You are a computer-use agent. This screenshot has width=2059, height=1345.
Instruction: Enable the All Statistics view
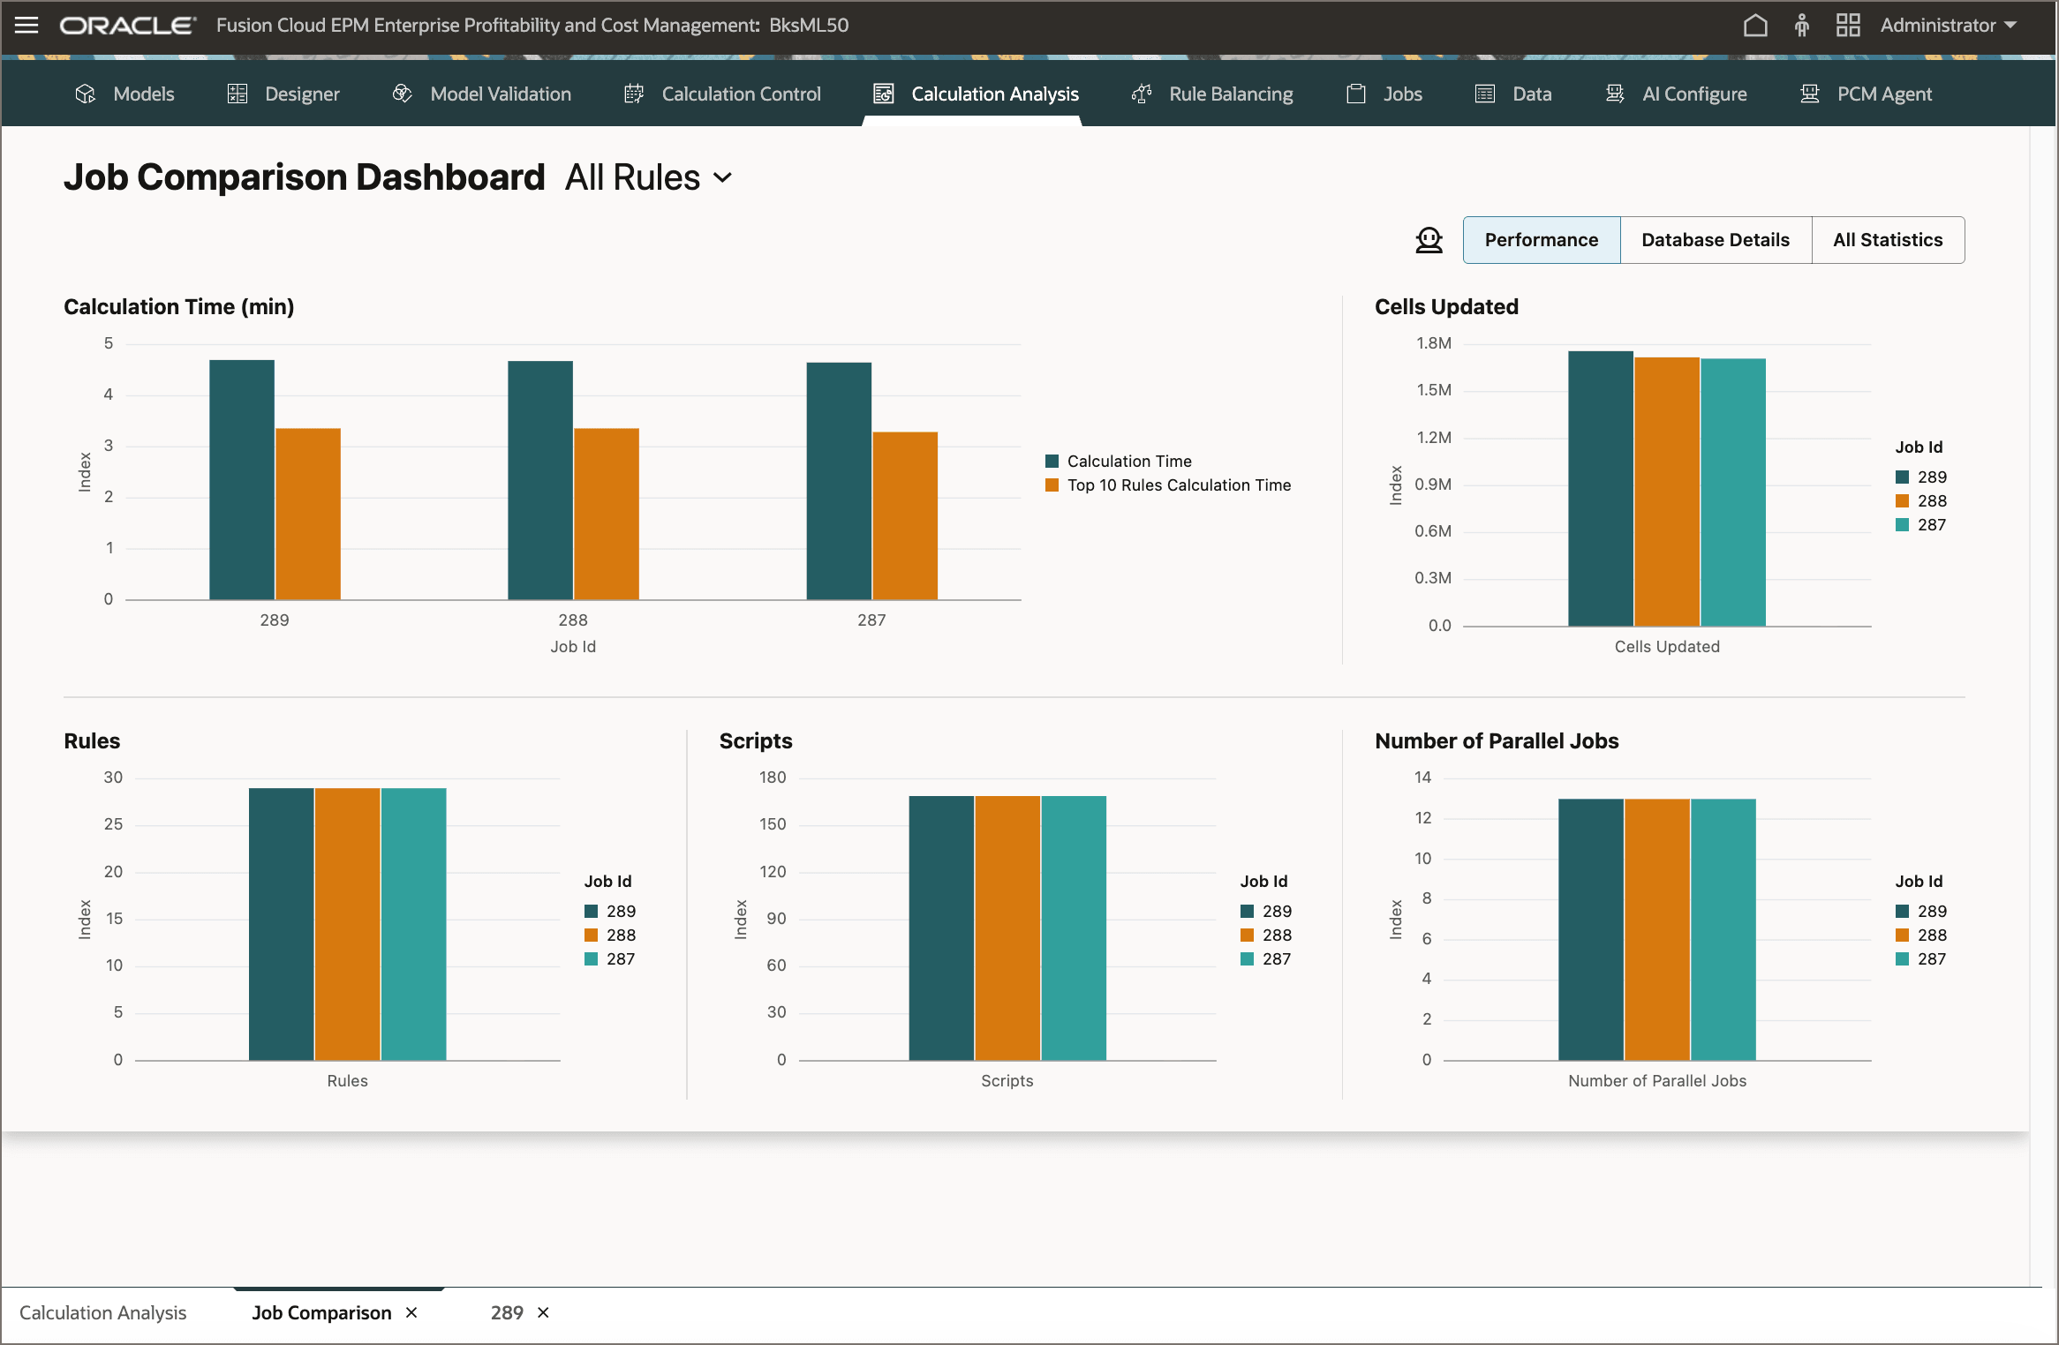[1888, 239]
